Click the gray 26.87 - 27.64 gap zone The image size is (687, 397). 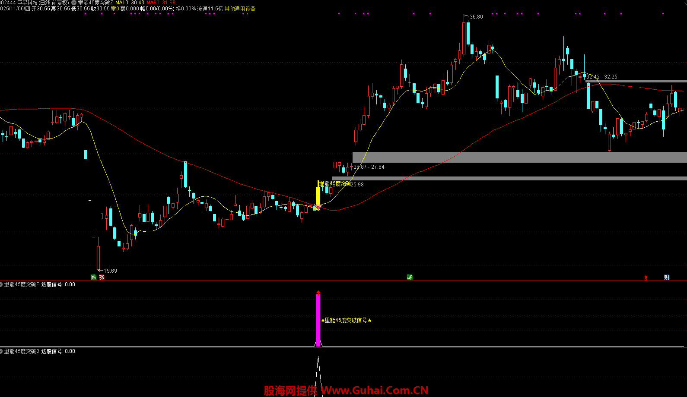pyautogui.click(x=518, y=157)
